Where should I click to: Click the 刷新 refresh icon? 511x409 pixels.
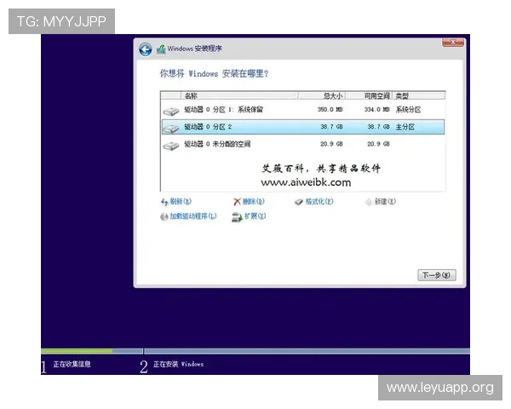(x=164, y=202)
